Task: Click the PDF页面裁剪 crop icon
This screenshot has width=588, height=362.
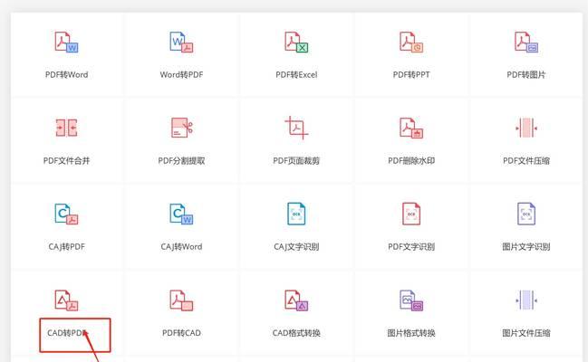Action: (x=296, y=128)
